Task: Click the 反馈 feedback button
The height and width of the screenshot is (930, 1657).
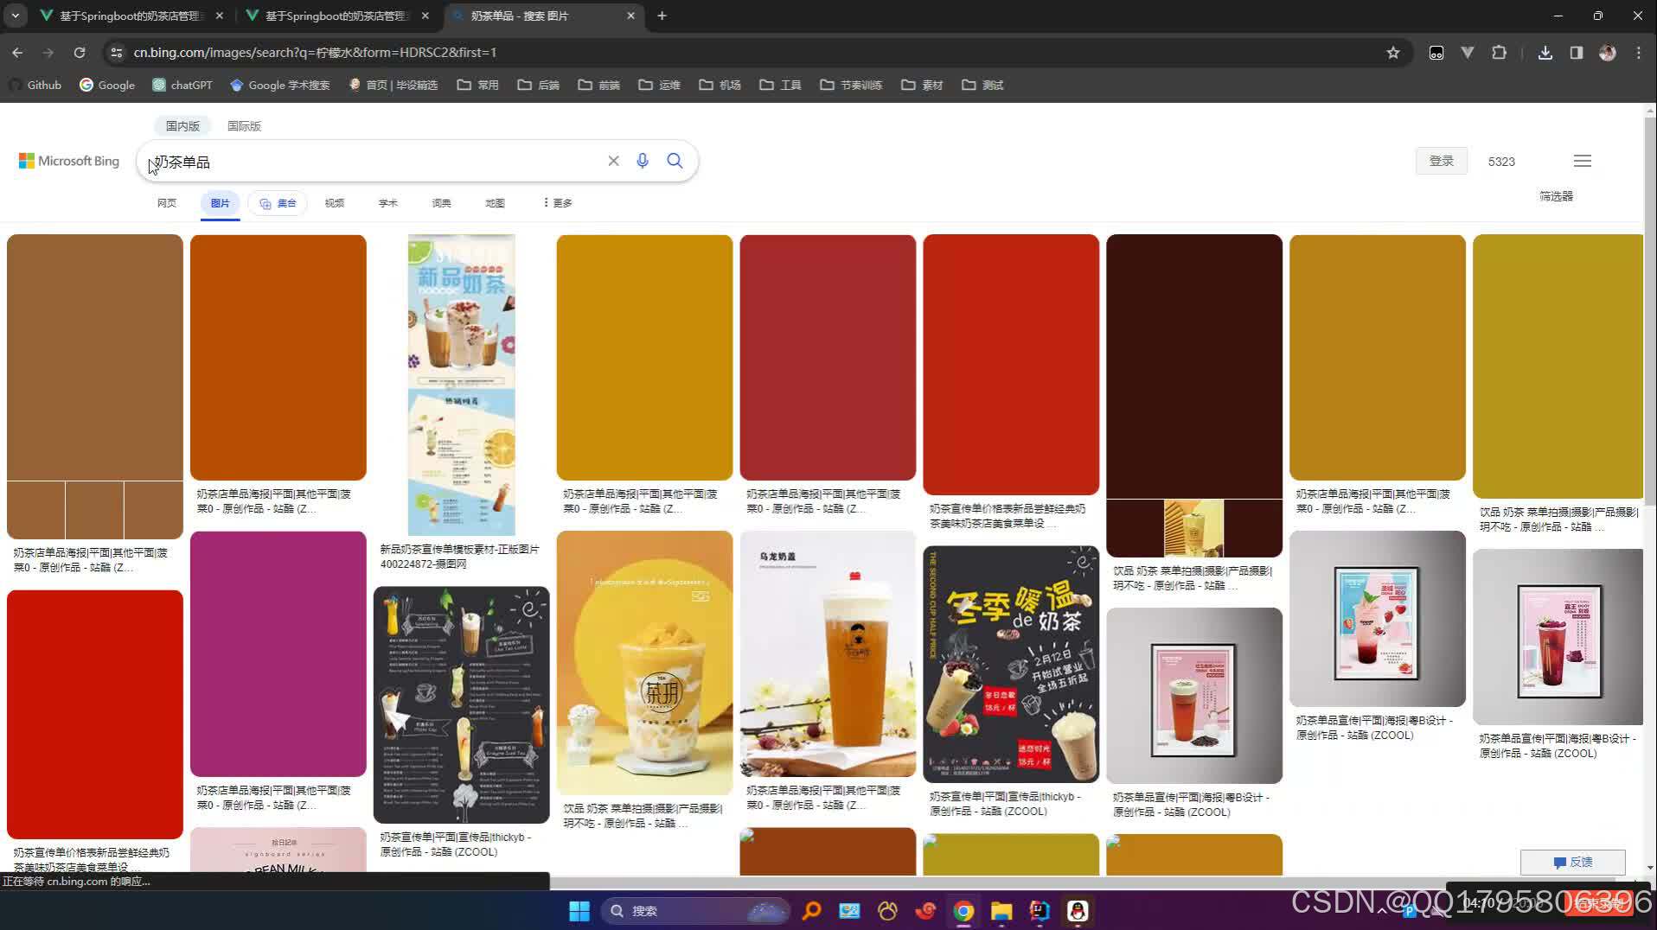Action: tap(1573, 862)
